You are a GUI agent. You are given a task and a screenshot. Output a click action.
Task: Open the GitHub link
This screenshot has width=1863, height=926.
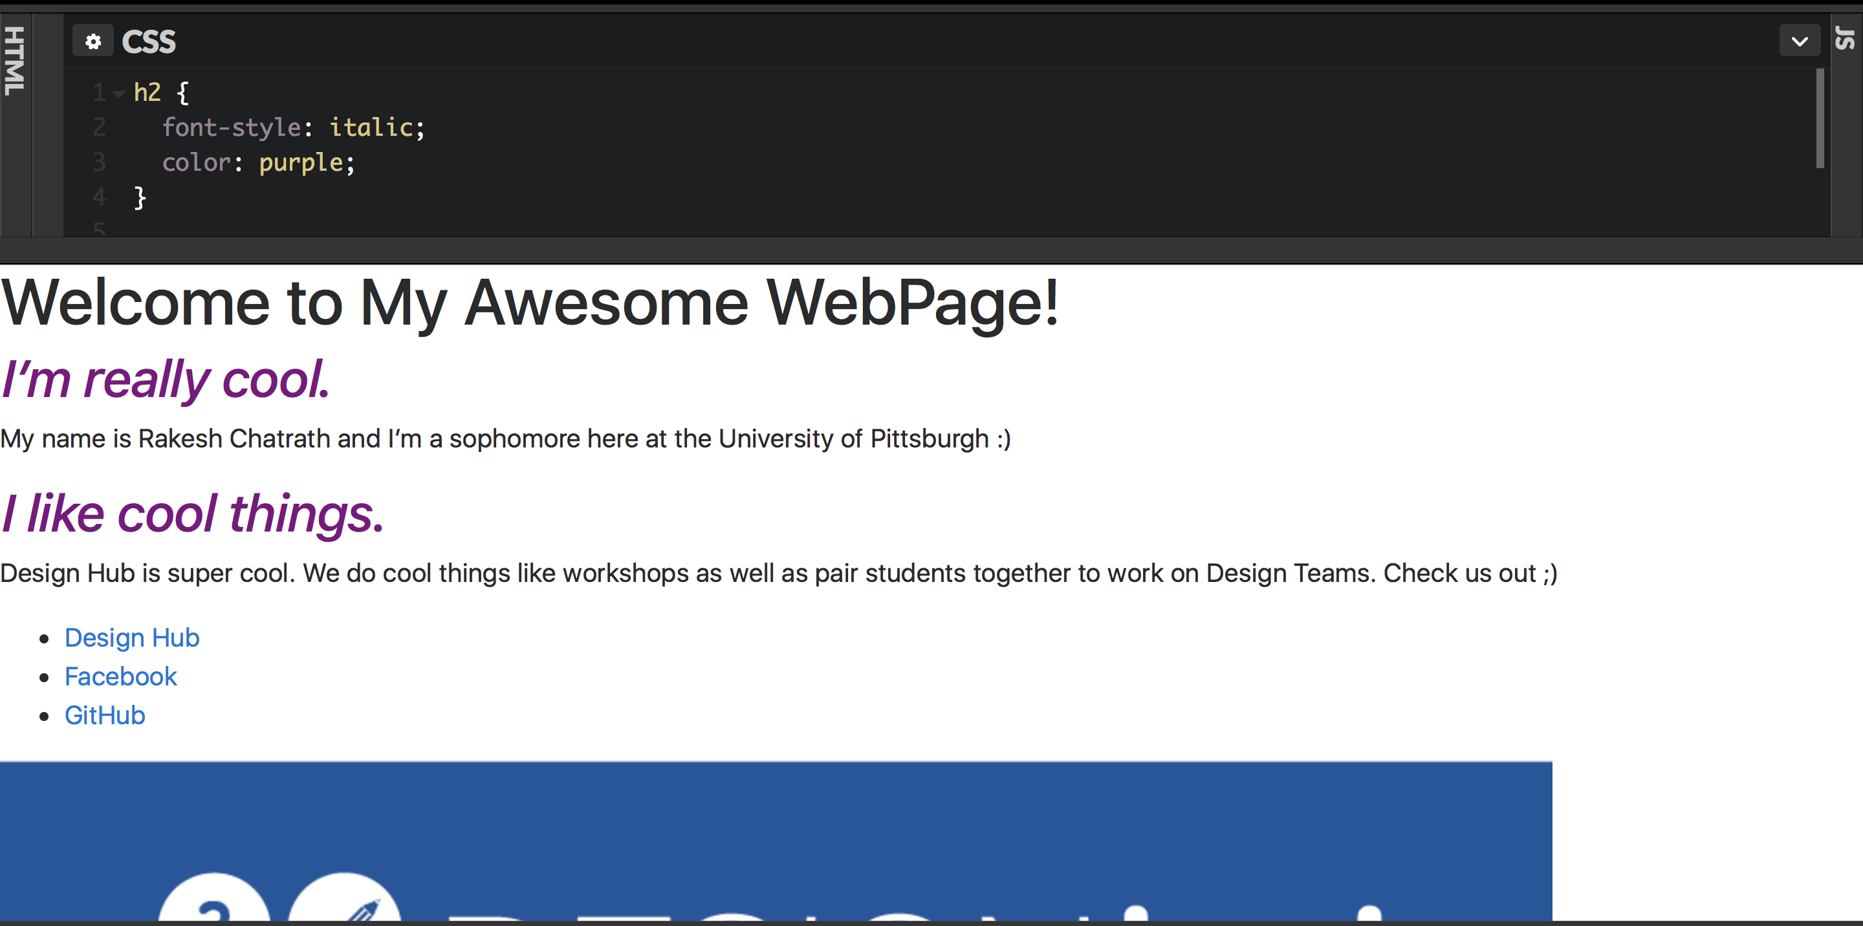pos(105,715)
